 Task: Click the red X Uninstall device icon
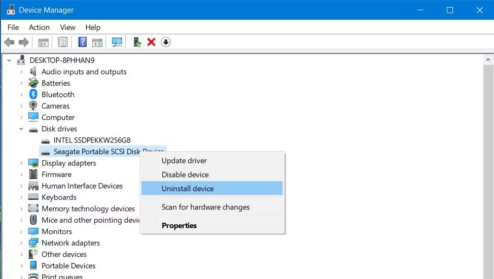[x=151, y=42]
